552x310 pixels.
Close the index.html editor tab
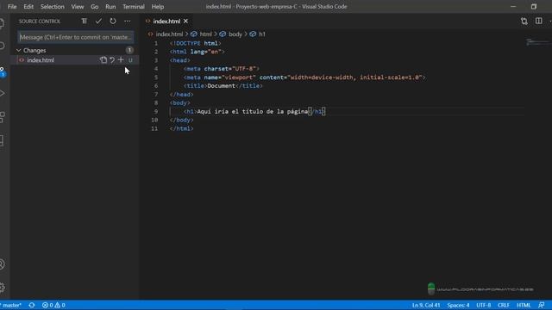click(185, 21)
